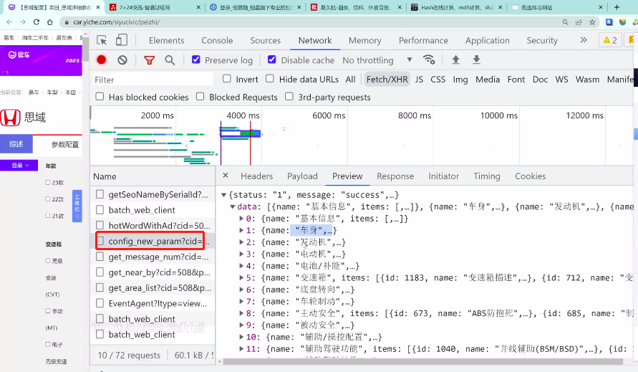Click preview pane horizontal scrollbar
This screenshot has height=372, width=638.
[423, 361]
